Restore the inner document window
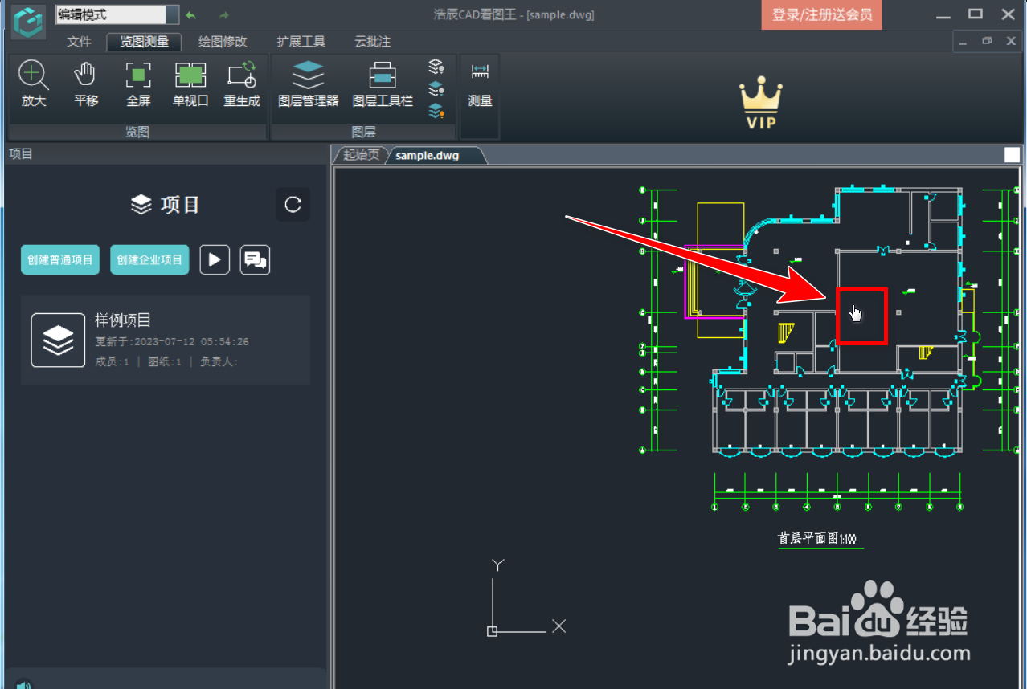The width and height of the screenshot is (1027, 689). click(x=987, y=41)
